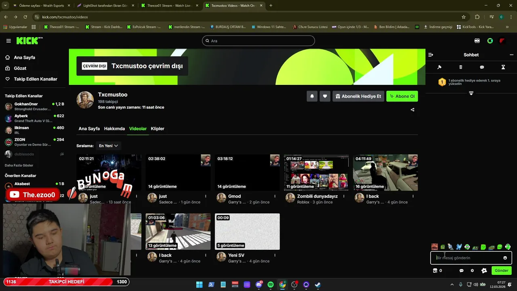Click the Gönder send button
Image resolution: width=517 pixels, height=291 pixels.
pos(502,271)
